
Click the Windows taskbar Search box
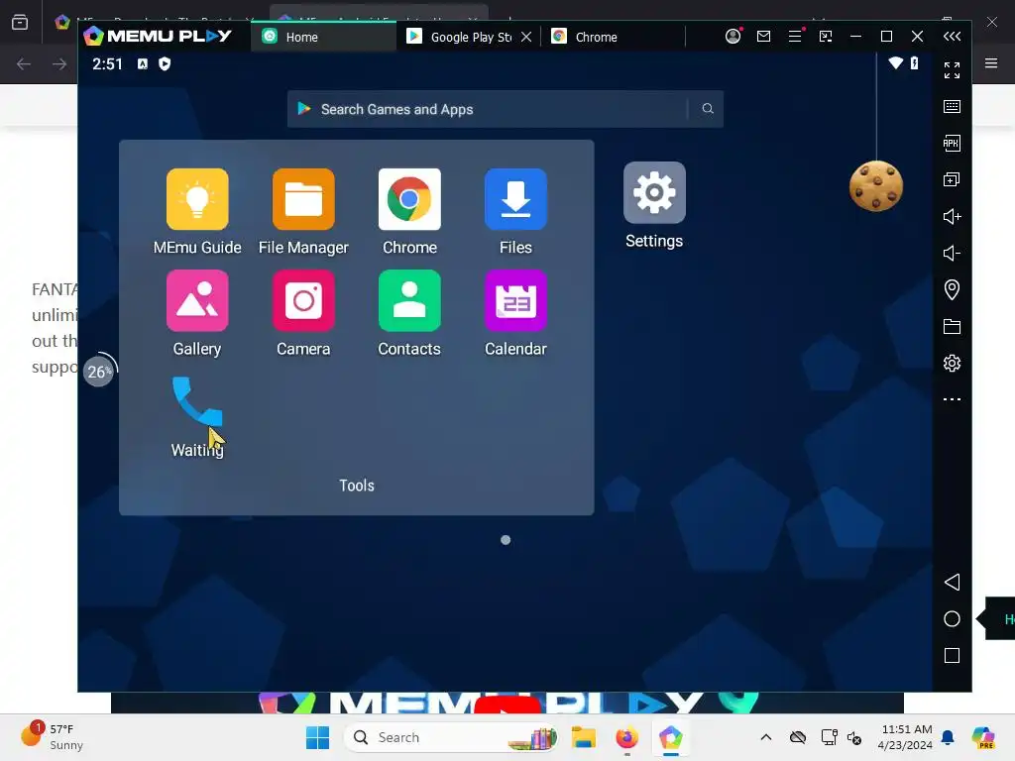pos(452,737)
